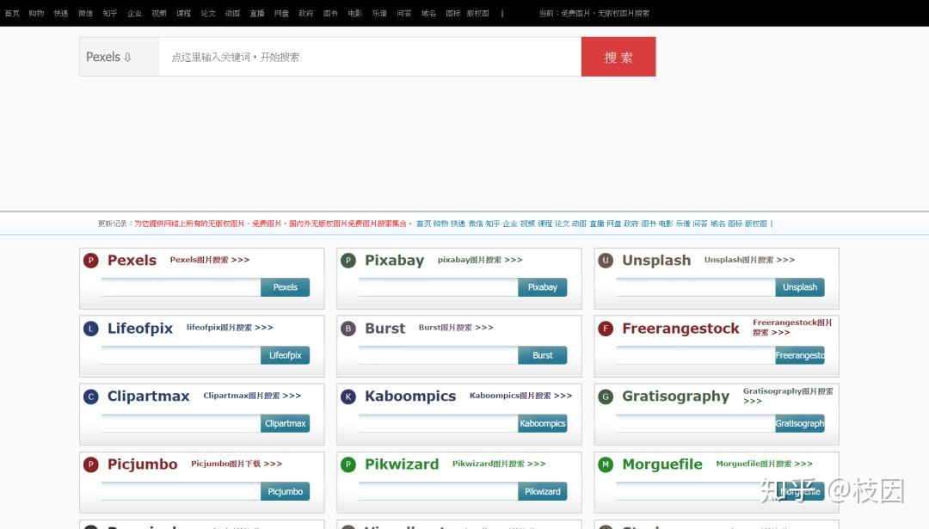Open the Pexels search engine selector dropdown
The height and width of the screenshot is (529, 929).
(x=119, y=57)
